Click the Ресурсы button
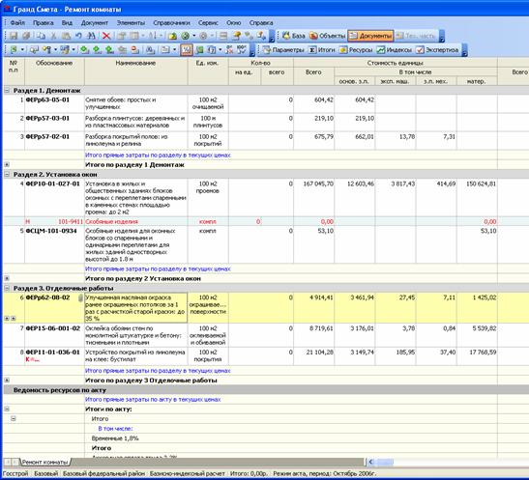 coord(356,50)
